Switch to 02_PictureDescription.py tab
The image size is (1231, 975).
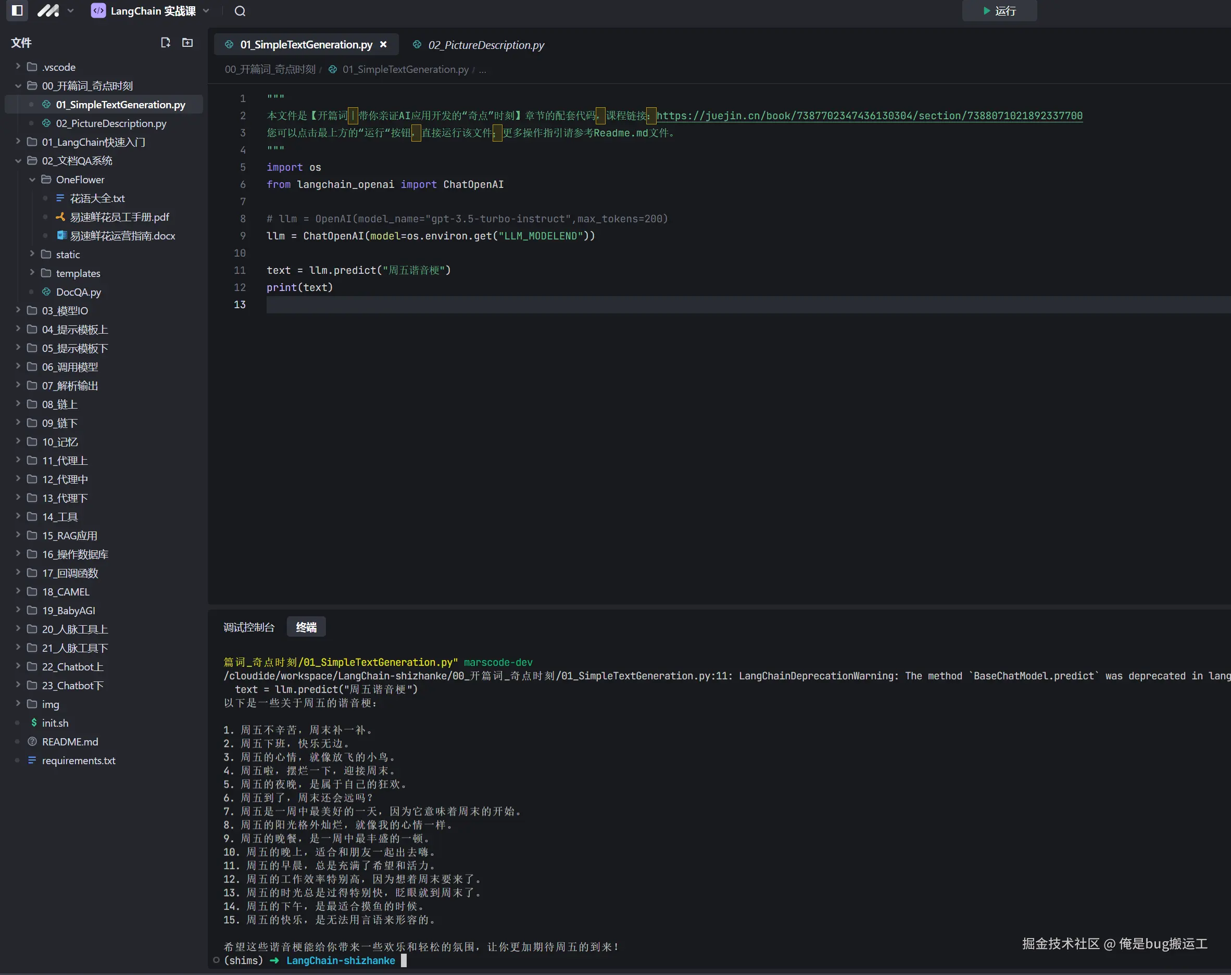pyautogui.click(x=485, y=45)
